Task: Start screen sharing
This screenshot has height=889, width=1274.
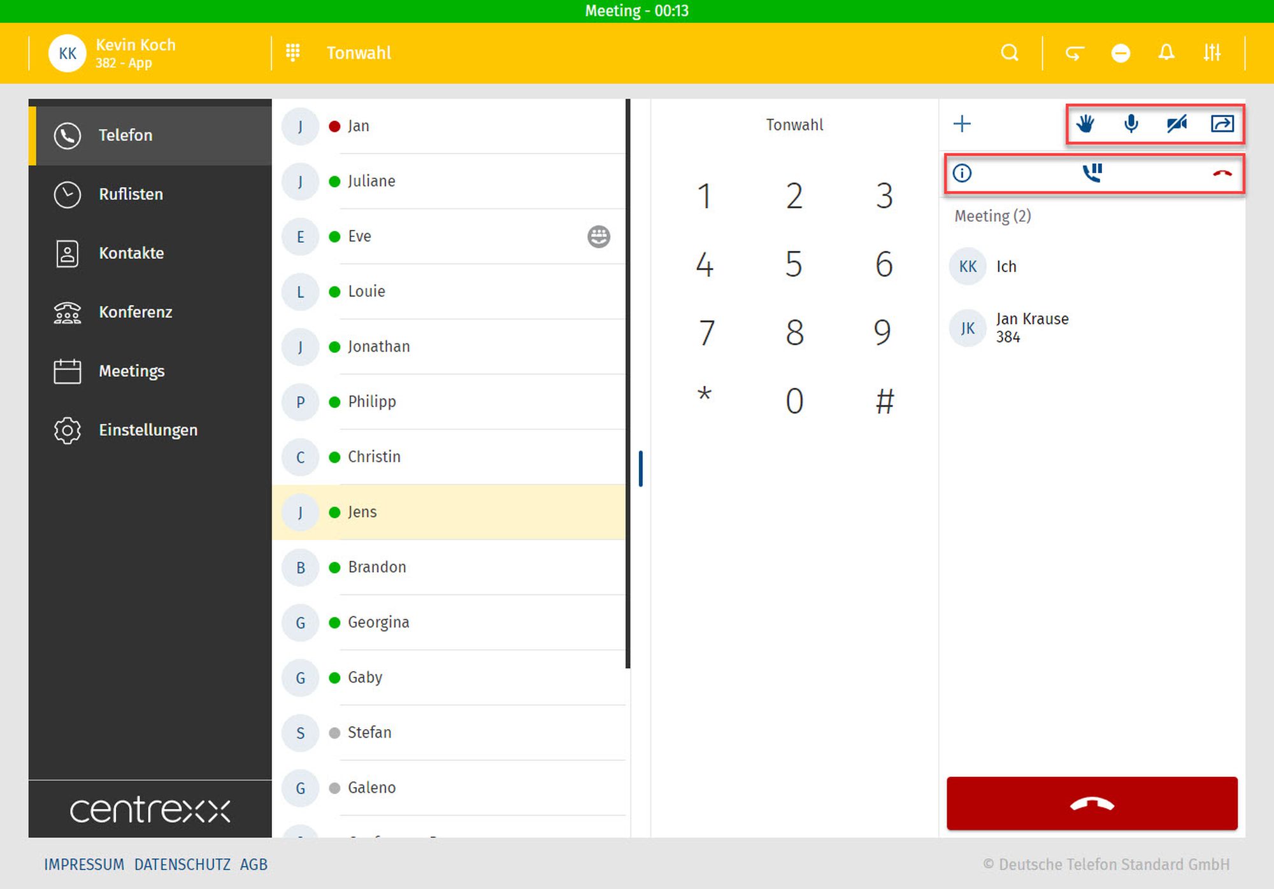Action: (1222, 123)
